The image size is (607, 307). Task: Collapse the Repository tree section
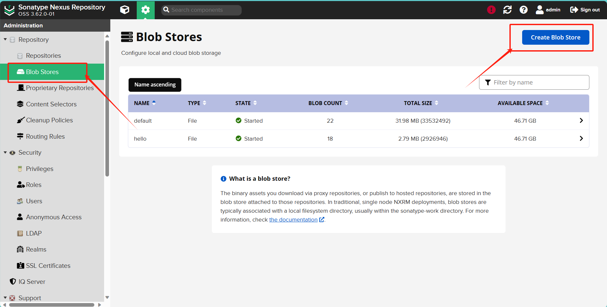coord(5,39)
